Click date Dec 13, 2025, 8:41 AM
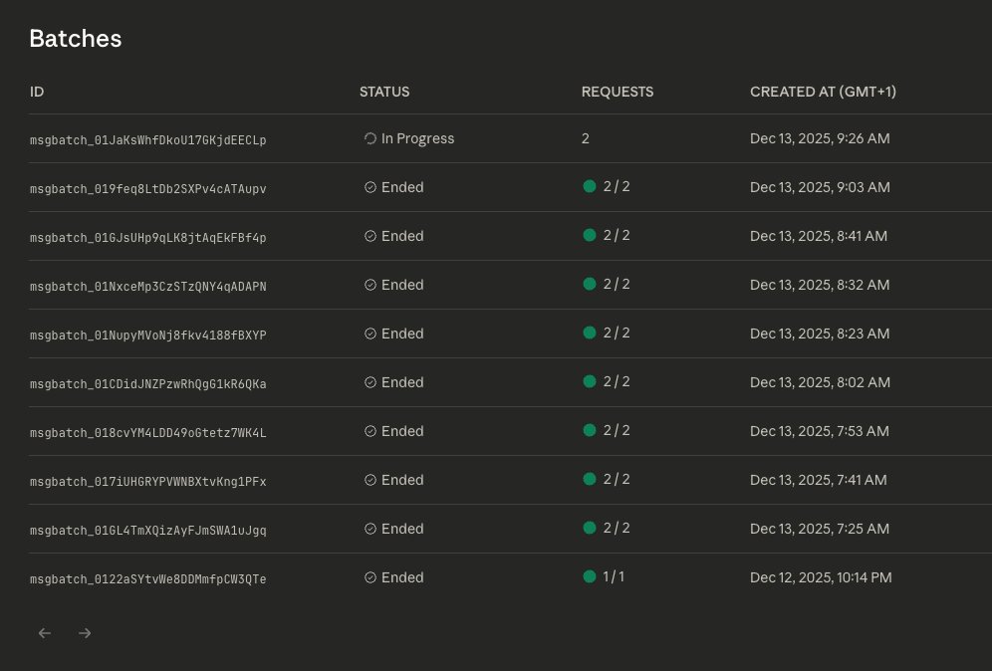The image size is (992, 671). (x=819, y=236)
